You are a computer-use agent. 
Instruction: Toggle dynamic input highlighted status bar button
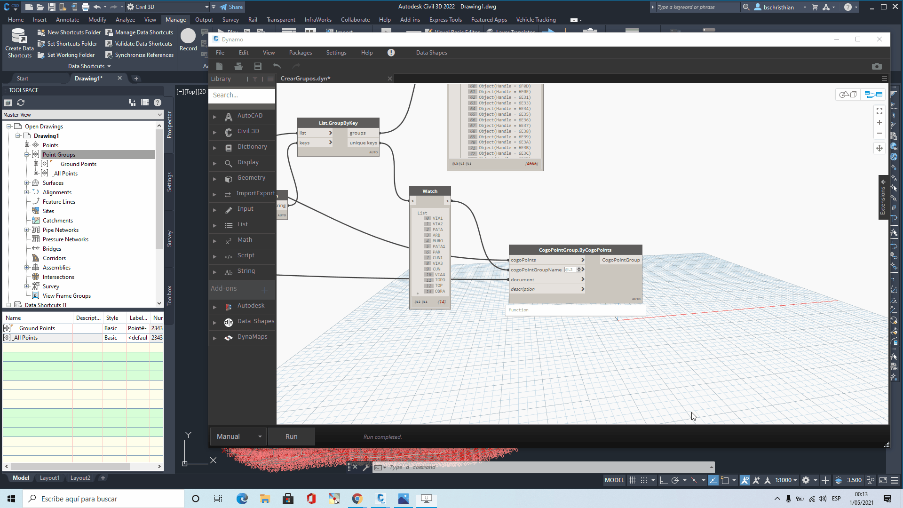coord(713,480)
